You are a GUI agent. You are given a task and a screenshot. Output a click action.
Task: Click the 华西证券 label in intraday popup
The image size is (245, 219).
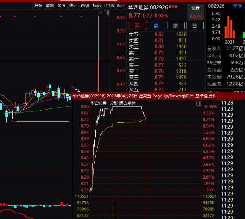(98, 103)
